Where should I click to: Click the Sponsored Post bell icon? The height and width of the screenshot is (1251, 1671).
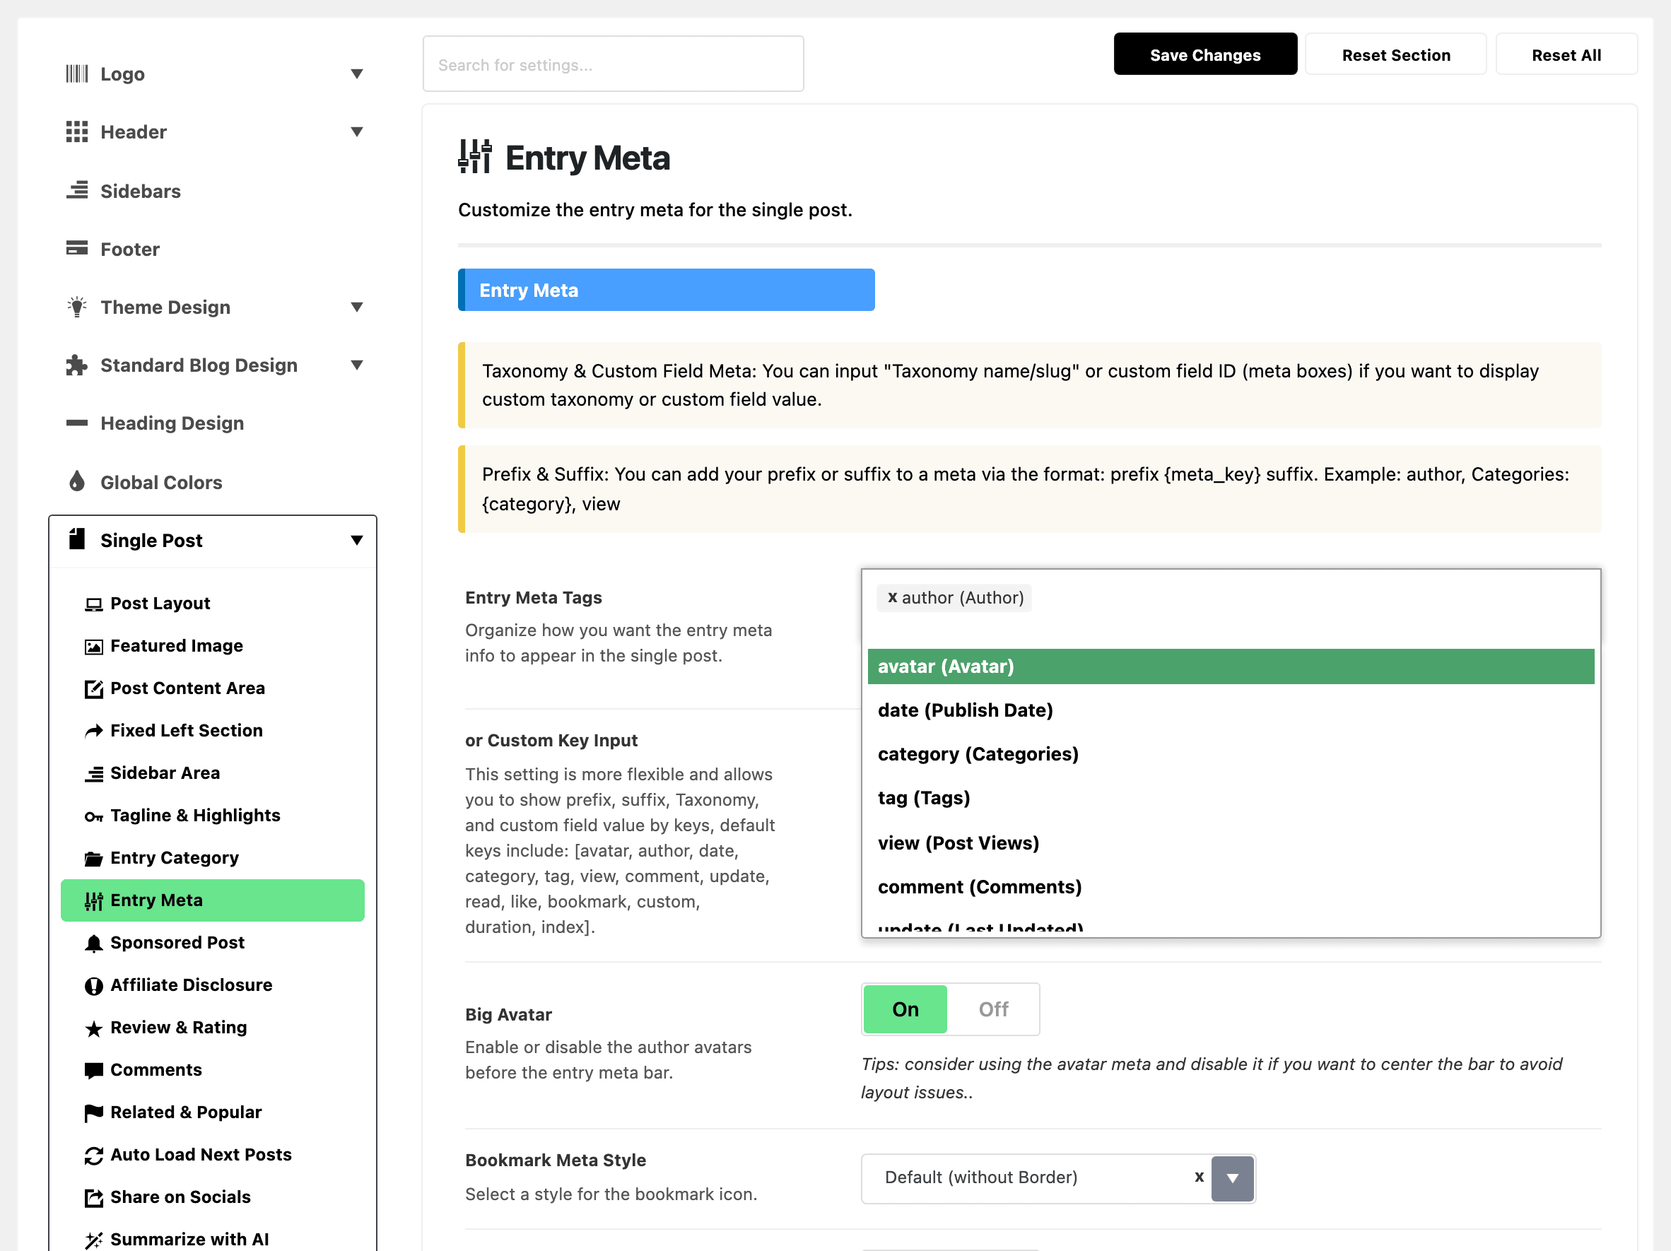click(94, 944)
